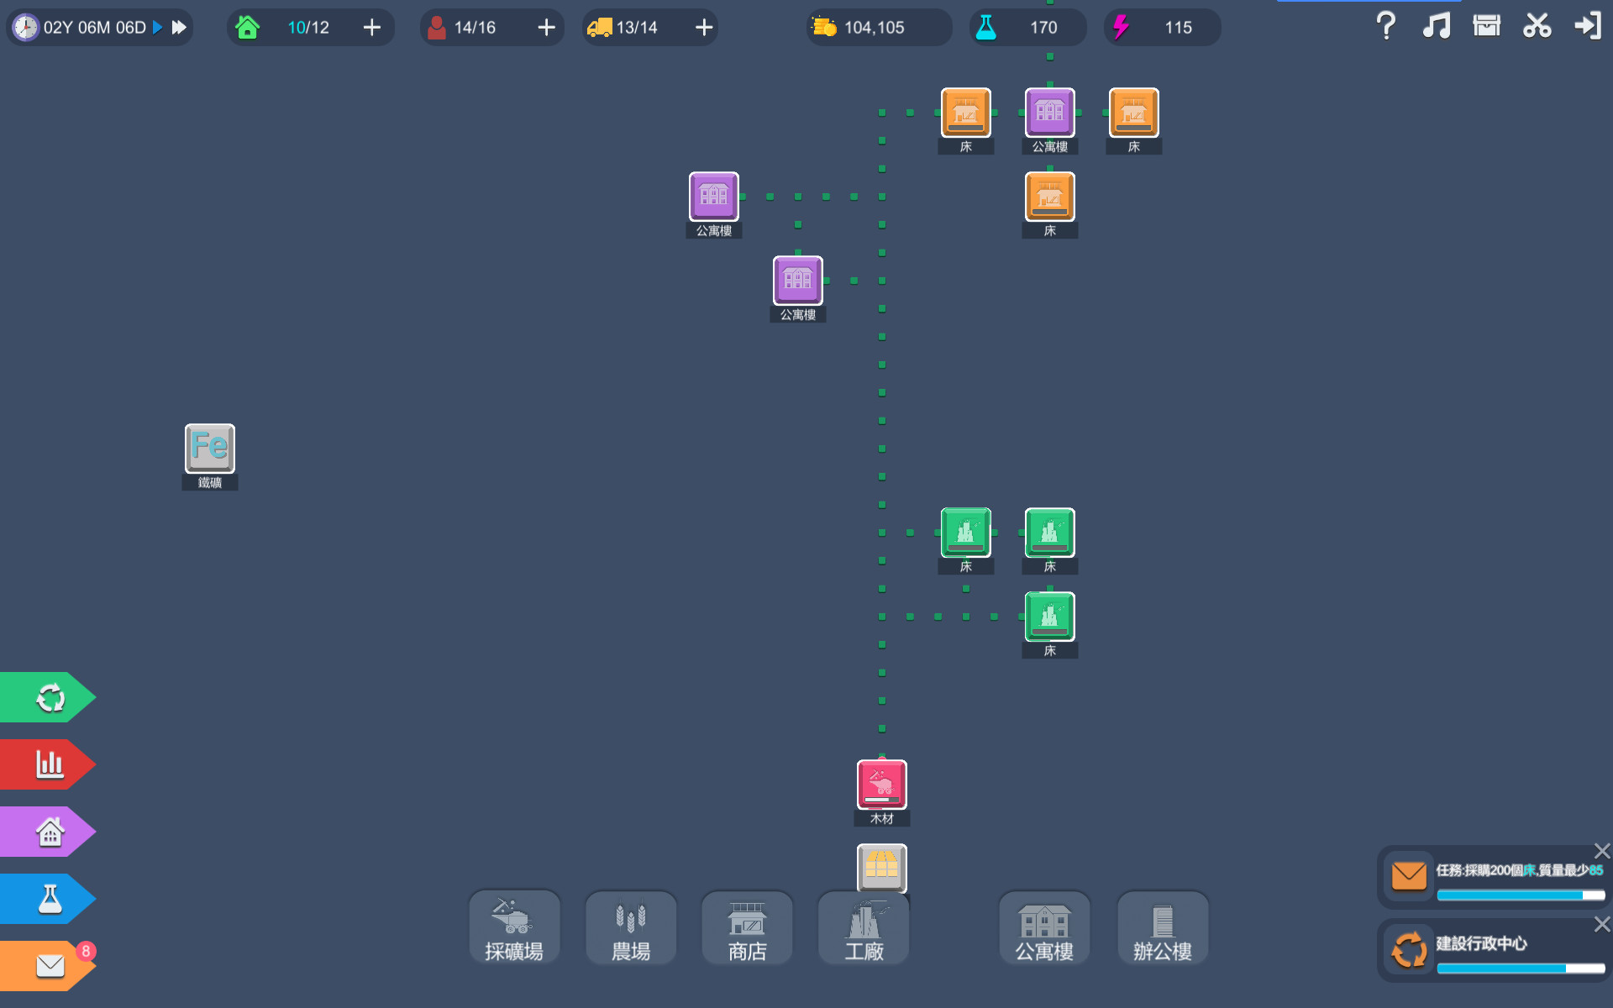Open the mailbox with 8 unread messages
Image resolution: width=1613 pixels, height=1008 pixels.
tap(48, 965)
